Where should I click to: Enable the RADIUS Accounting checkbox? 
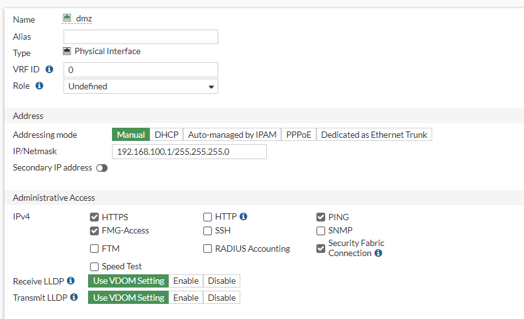[x=208, y=249]
